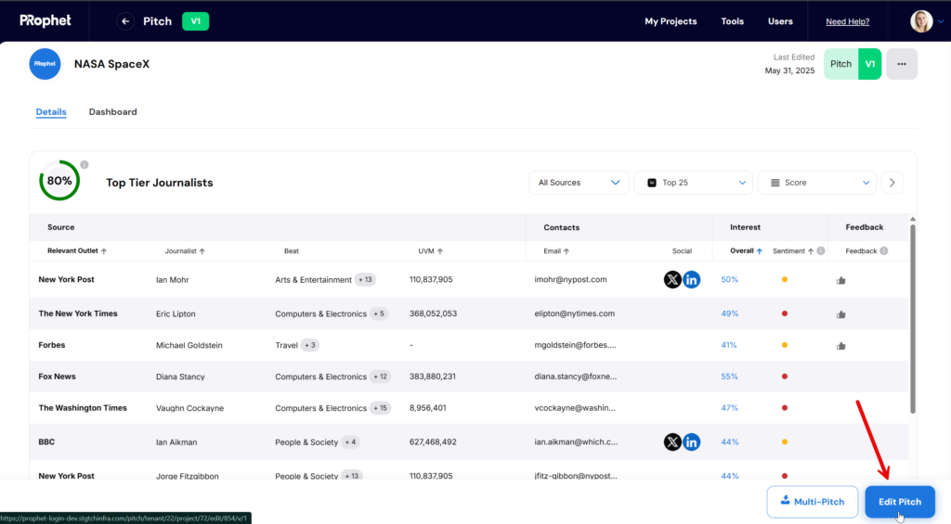Click the X icon for Ian Aikman
The height and width of the screenshot is (524, 951).
coord(672,442)
